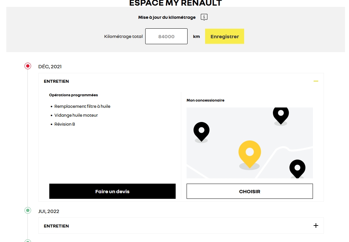Viewport: 349px width, 242px height.
Task: Click the top-right black map pin
Action: tap(281, 114)
